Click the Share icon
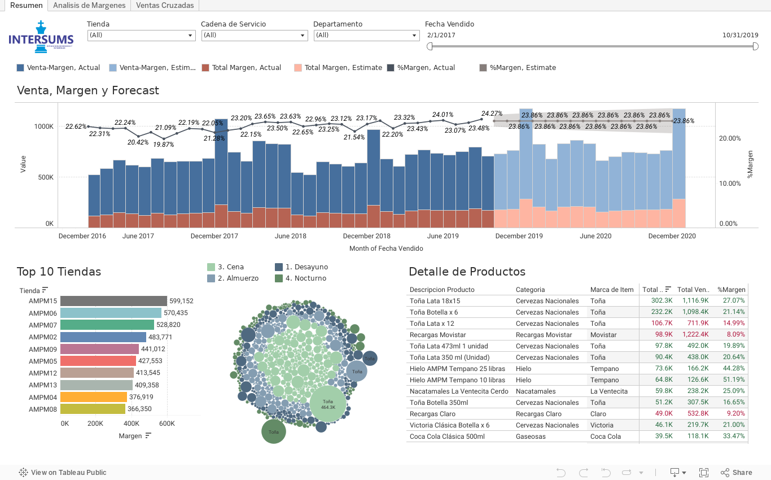Screen dimensions: 771x480 pos(725,473)
